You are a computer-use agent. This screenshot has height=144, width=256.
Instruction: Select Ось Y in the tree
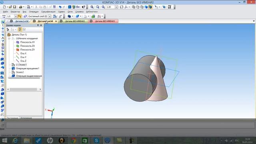click(x=23, y=57)
